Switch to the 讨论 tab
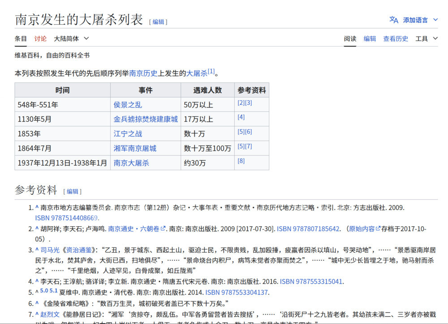The image size is (448, 324). pyautogui.click(x=40, y=39)
